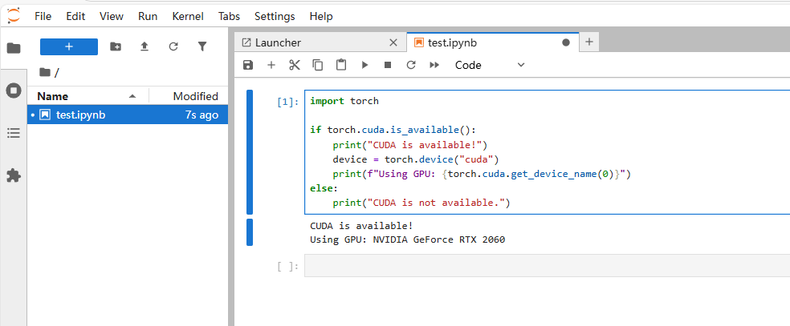790x326 pixels.
Task: Copy the selected cell icon
Action: (x=318, y=65)
